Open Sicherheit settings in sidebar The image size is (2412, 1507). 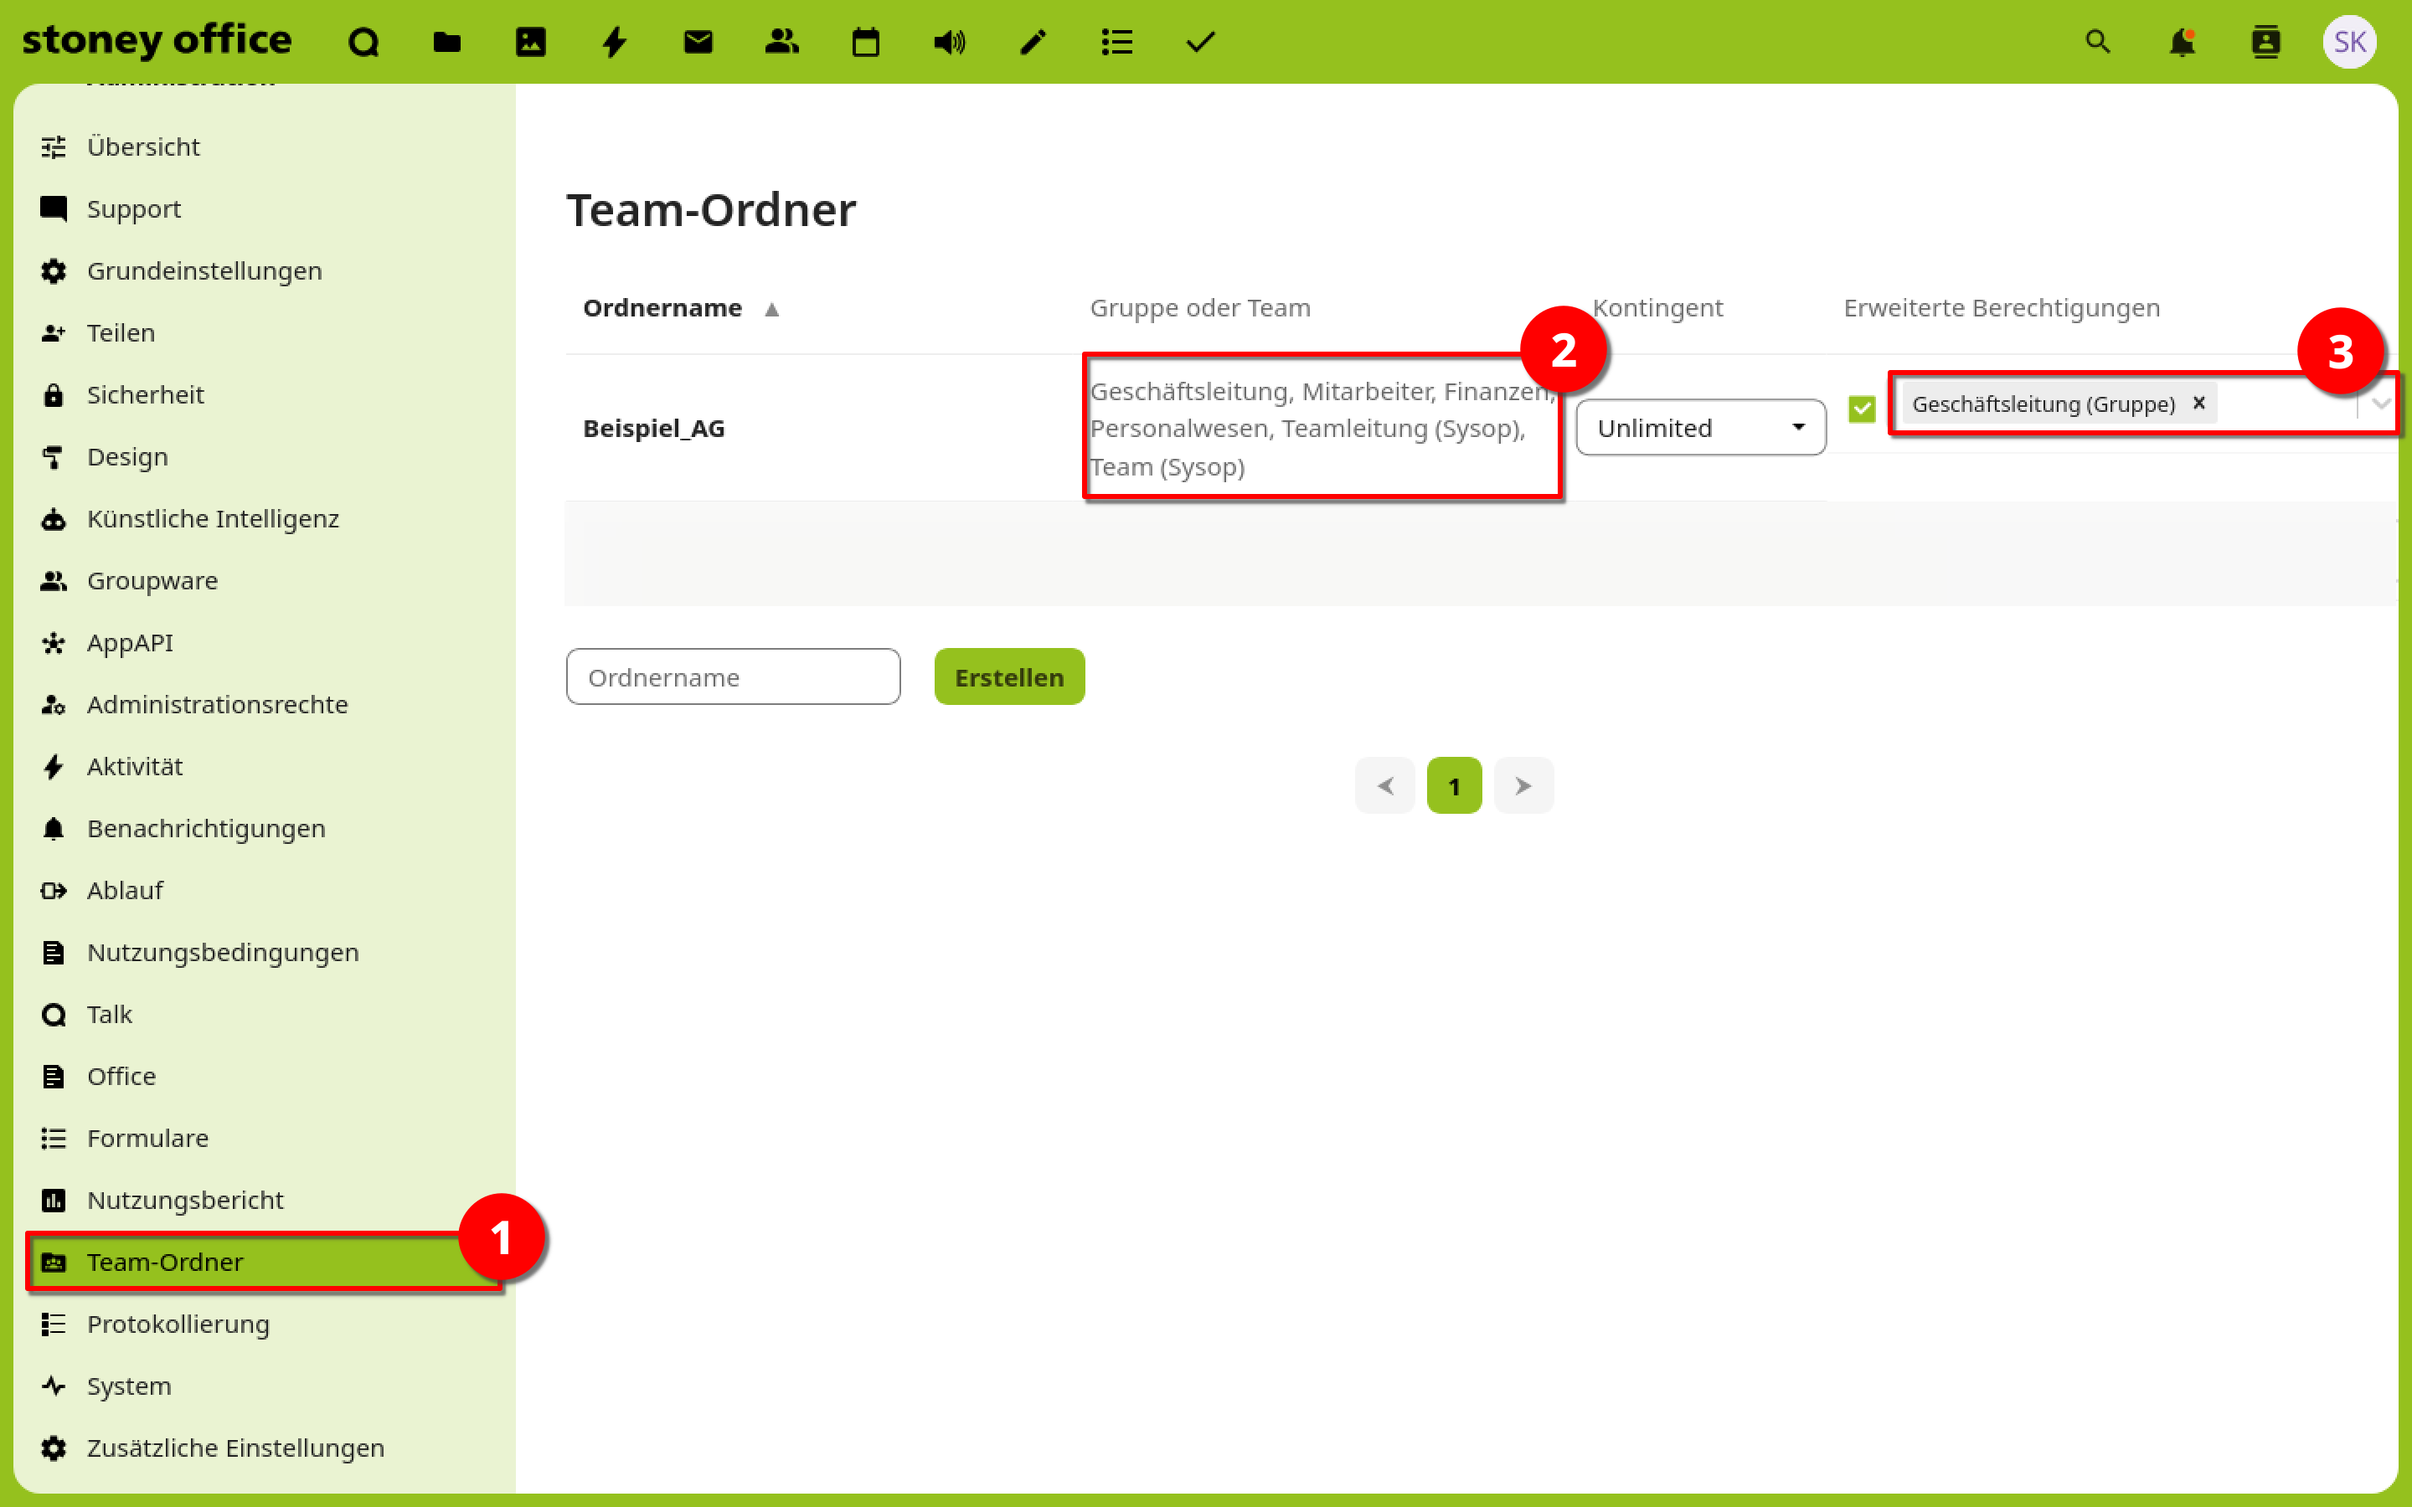(146, 394)
